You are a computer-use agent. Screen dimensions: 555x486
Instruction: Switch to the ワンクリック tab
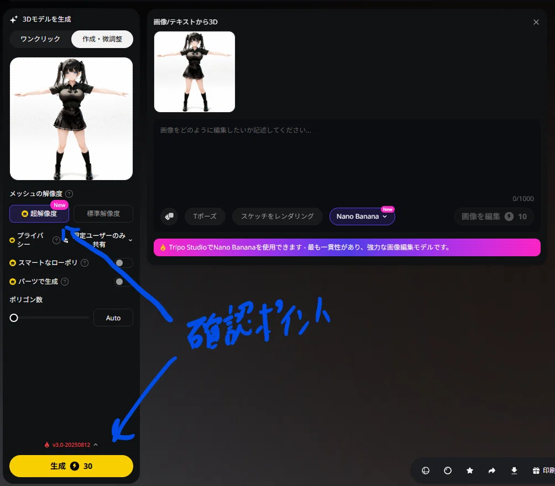tap(40, 39)
